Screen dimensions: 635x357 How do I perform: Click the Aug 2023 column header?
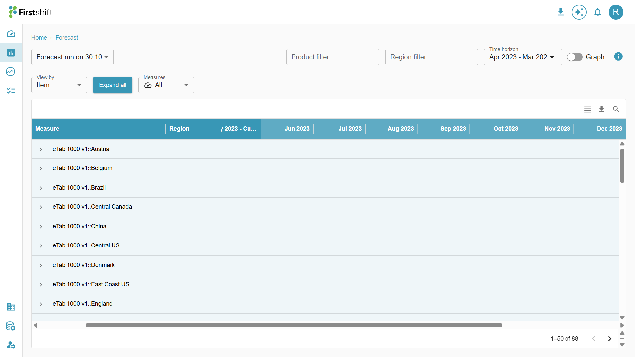pyautogui.click(x=391, y=129)
